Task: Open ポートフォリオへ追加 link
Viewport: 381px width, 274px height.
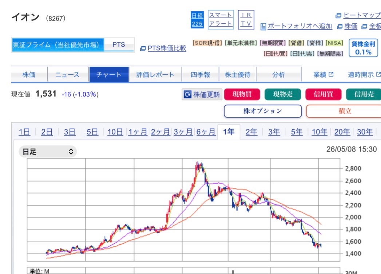Action: pos(300,26)
